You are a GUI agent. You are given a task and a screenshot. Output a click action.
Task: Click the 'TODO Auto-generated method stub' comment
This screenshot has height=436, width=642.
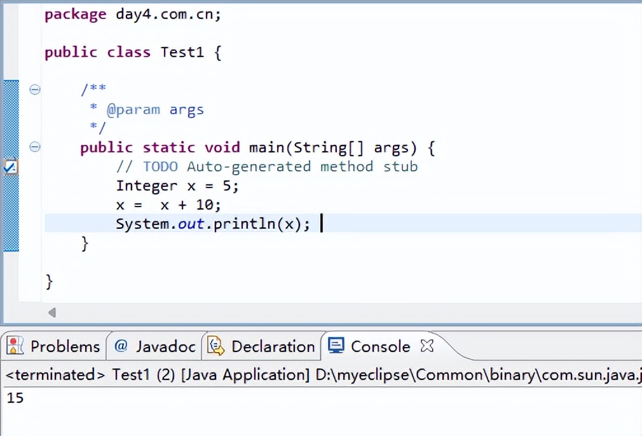click(x=280, y=167)
